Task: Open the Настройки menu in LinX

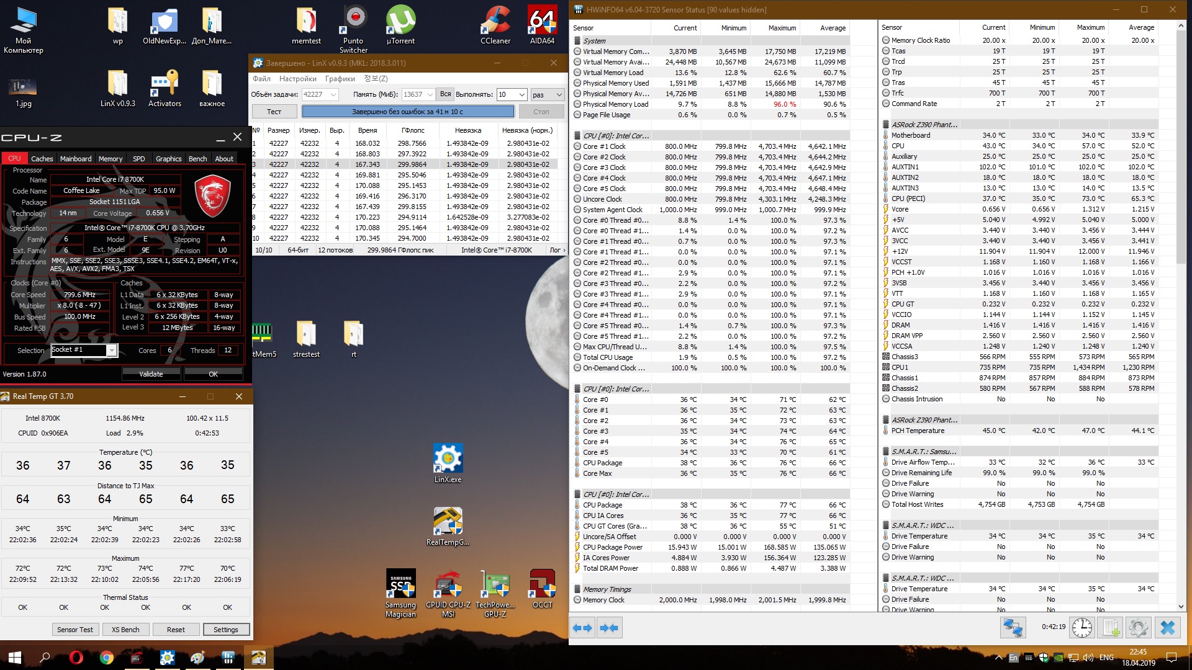Action: tap(297, 79)
